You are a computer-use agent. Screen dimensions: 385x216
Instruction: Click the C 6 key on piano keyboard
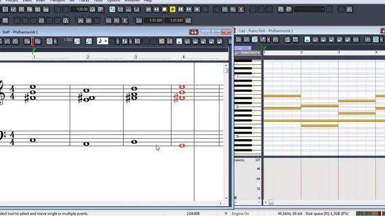coord(247,107)
